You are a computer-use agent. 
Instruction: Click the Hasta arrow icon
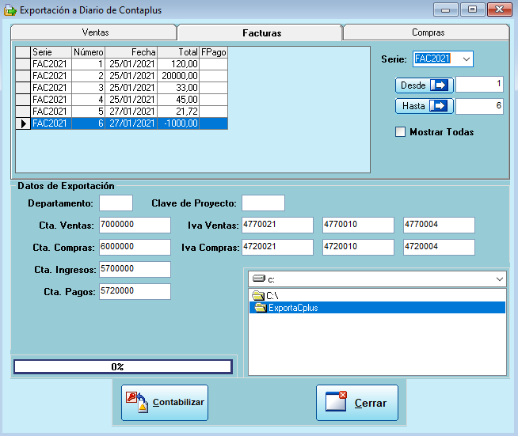438,106
